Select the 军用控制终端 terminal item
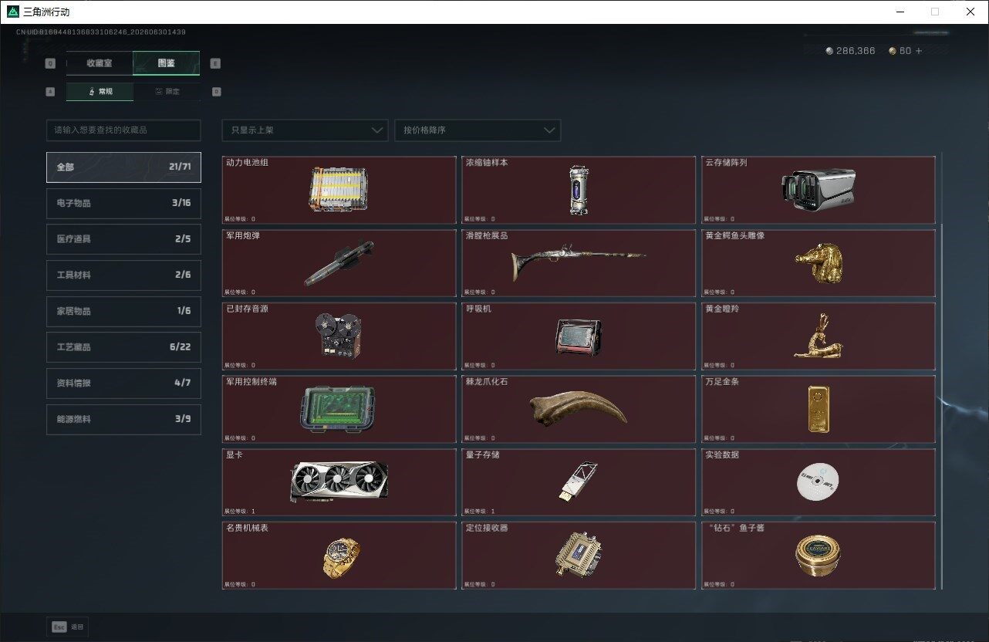The height and width of the screenshot is (642, 989). (x=339, y=409)
